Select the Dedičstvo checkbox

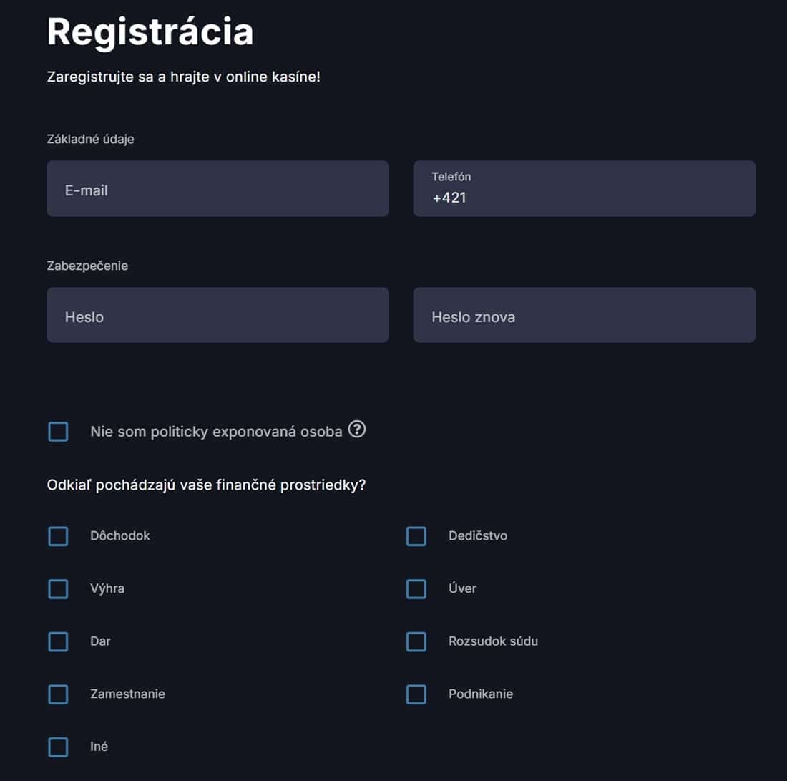[416, 536]
